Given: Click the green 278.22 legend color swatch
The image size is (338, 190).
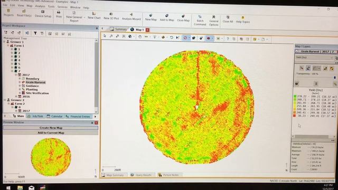Looking at the screenshot, I should point(295,97).
